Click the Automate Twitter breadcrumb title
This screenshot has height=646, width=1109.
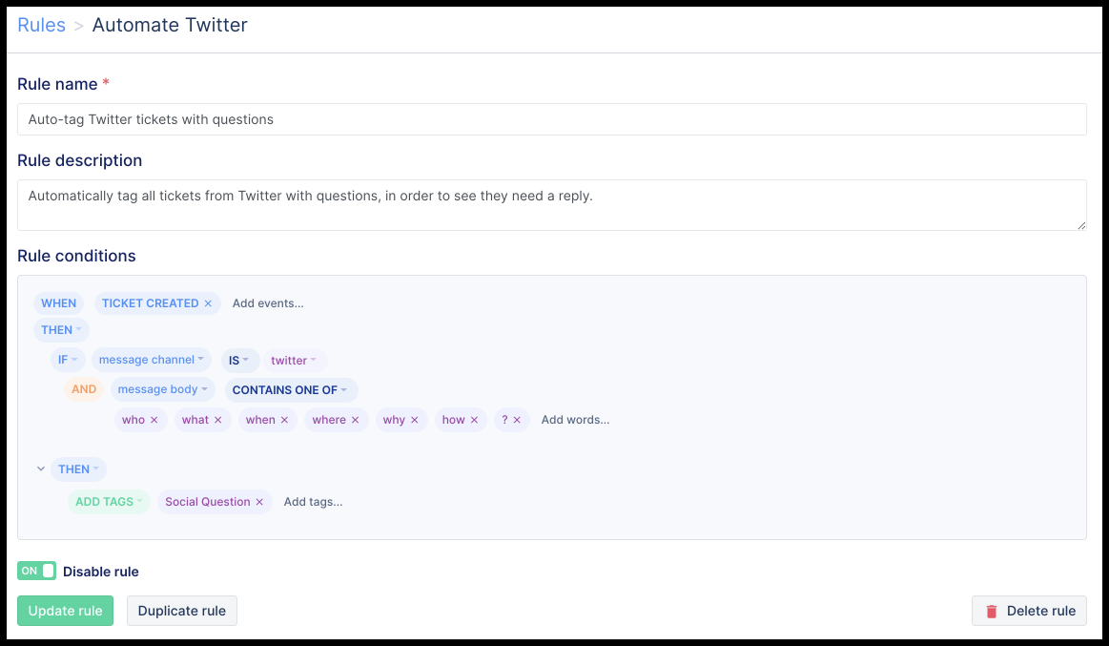tap(170, 25)
